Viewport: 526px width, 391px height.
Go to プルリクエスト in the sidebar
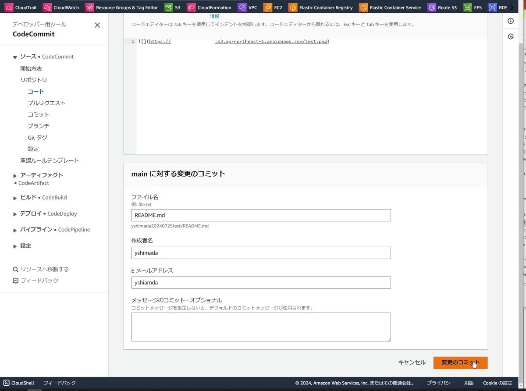47,103
